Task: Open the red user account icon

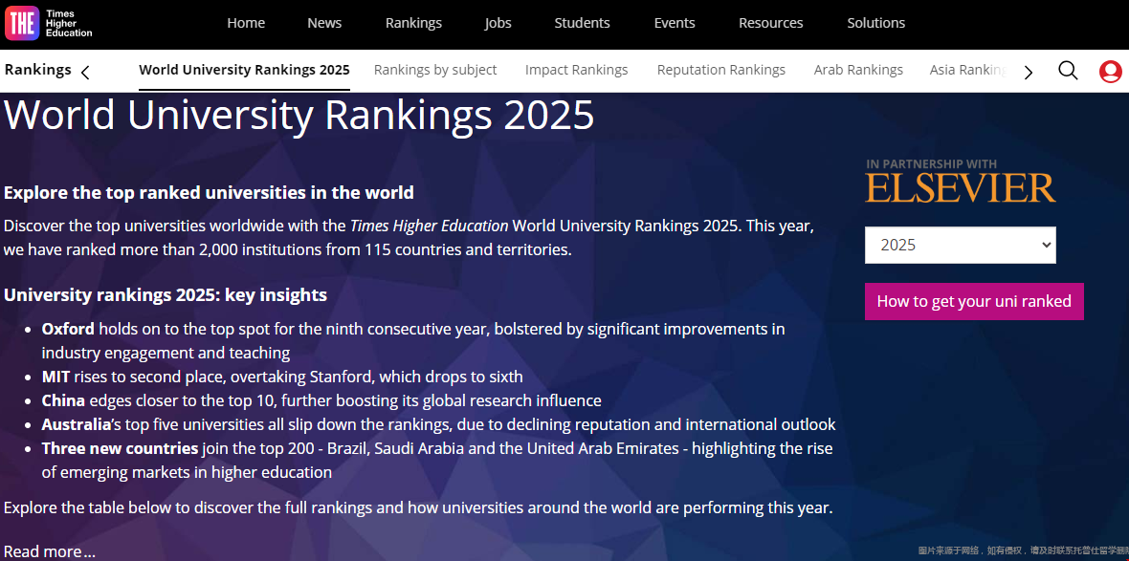Action: coord(1110,72)
